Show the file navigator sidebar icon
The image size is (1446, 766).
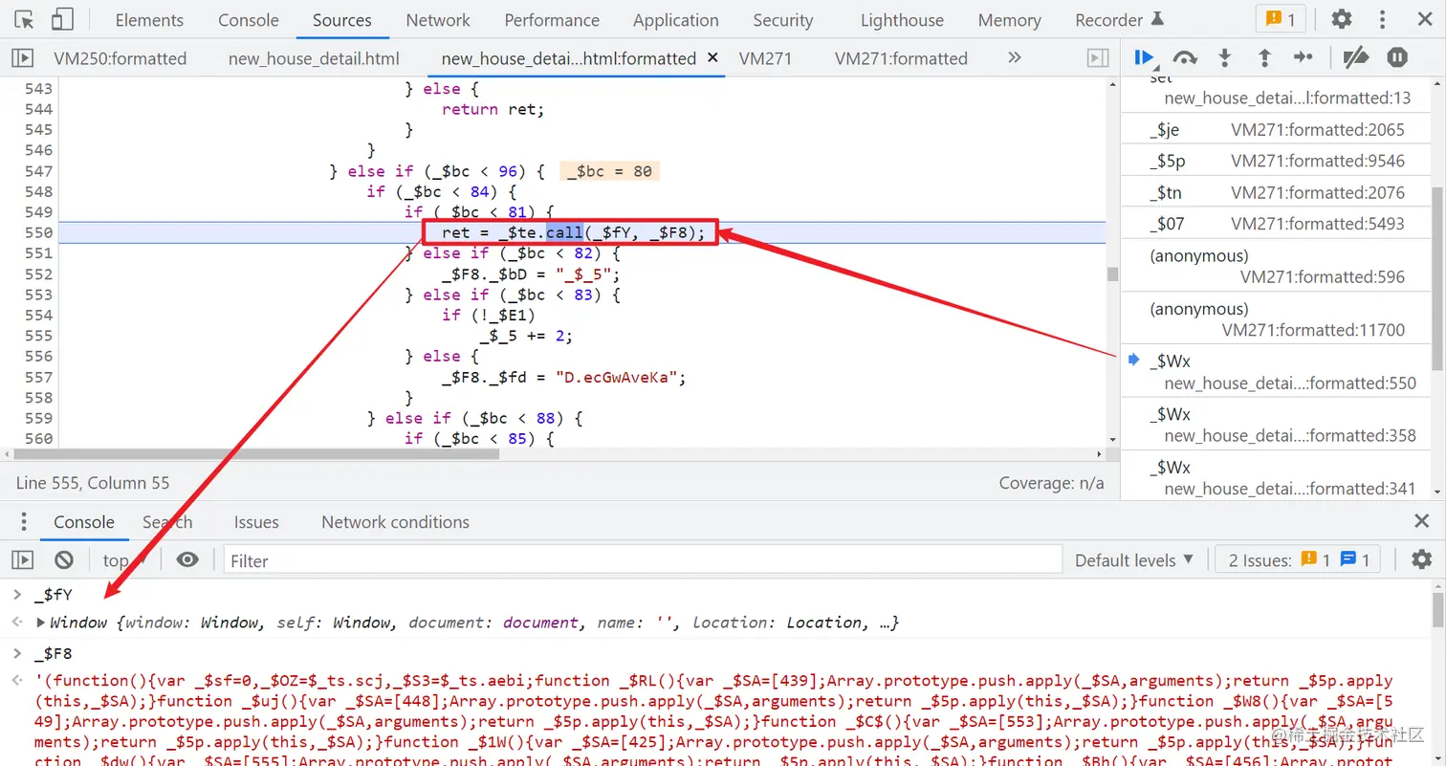pos(22,58)
